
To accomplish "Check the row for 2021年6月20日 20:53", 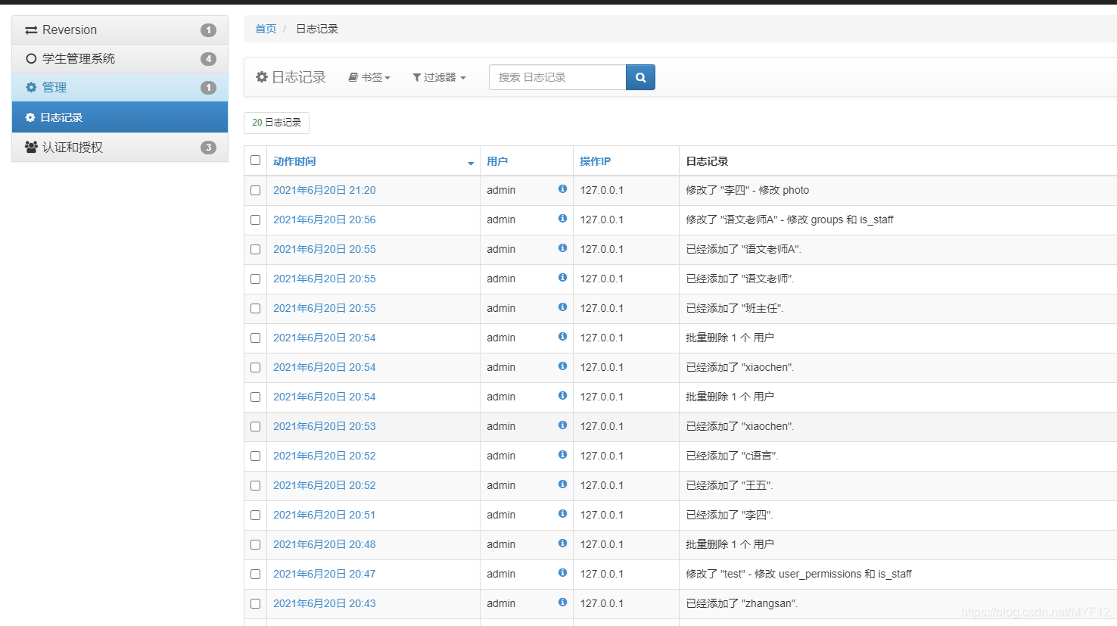I will [x=255, y=426].
